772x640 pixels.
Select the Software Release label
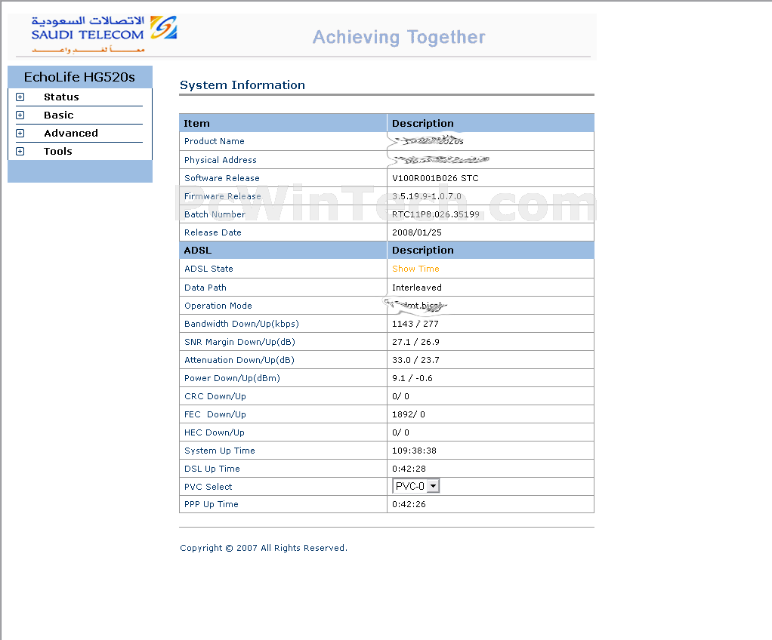222,178
